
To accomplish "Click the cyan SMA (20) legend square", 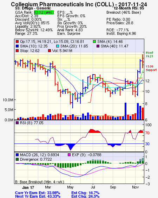I will pyautogui.click(x=58, y=46).
